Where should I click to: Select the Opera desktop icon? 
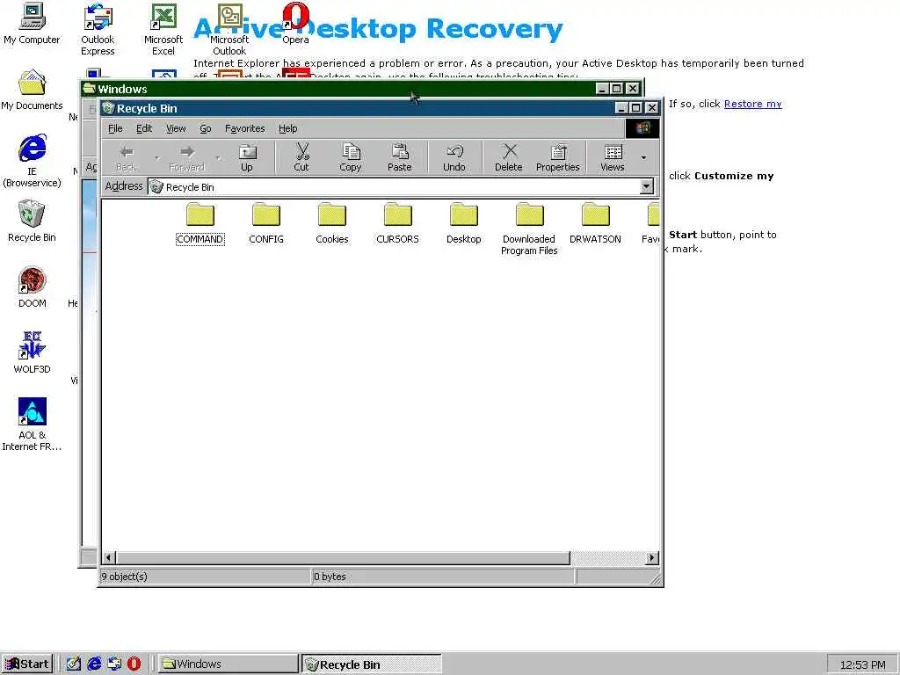[295, 24]
